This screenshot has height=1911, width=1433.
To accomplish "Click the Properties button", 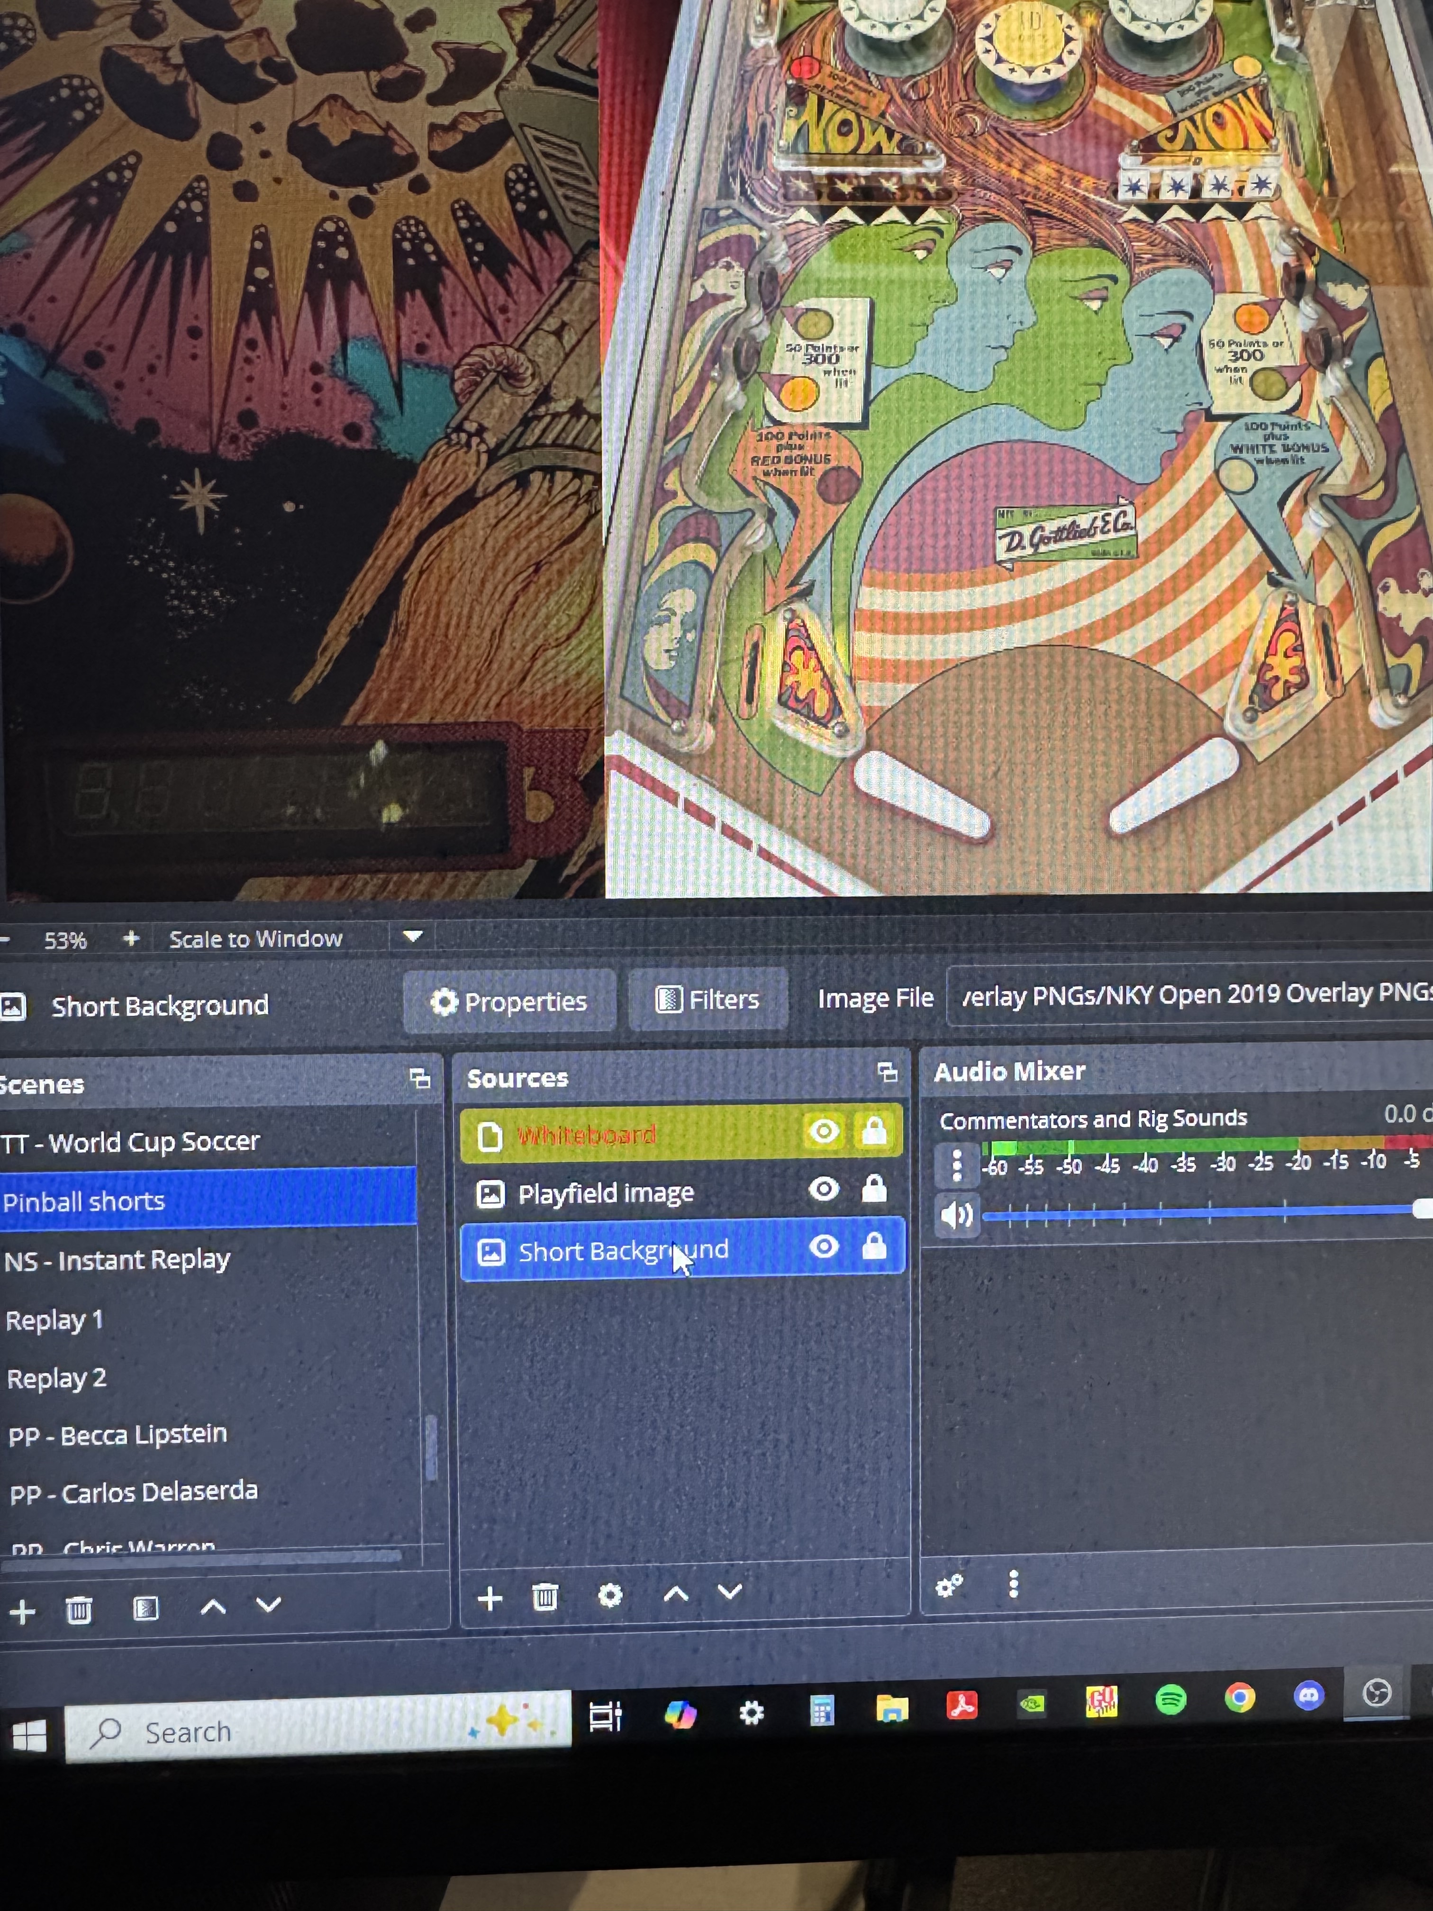I will tap(509, 1001).
